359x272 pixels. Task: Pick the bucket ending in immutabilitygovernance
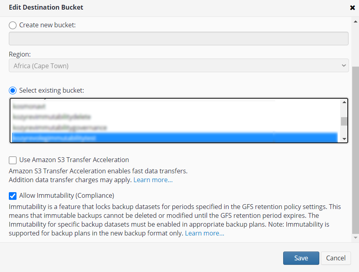[59, 128]
